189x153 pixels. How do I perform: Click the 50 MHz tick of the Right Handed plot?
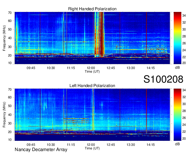pyautogui.click(x=10, y=29)
